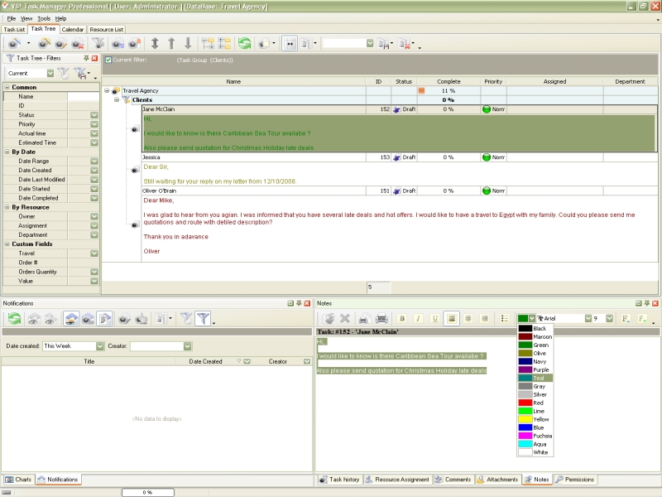Open the Current filter preset dropdown

[50, 73]
